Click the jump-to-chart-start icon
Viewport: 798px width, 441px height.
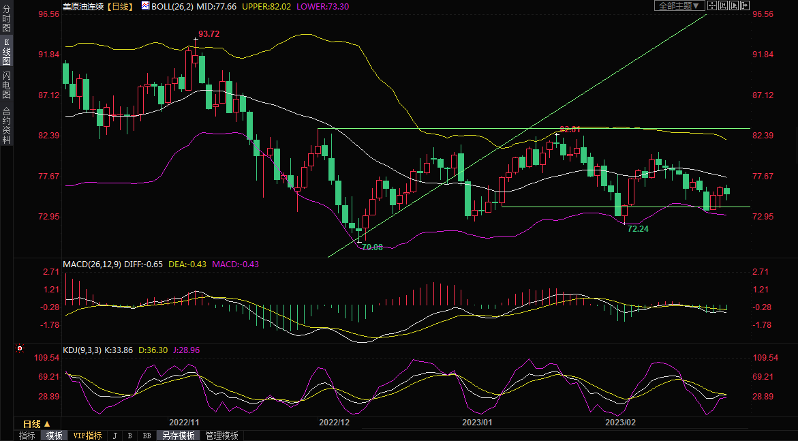723,5
